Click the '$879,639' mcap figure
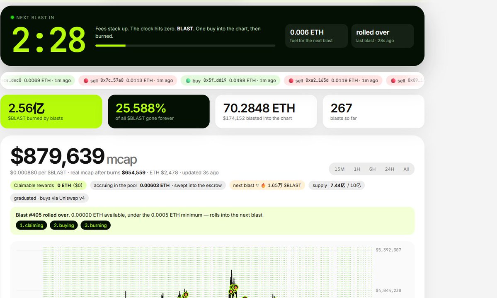497x298 pixels. pos(57,156)
